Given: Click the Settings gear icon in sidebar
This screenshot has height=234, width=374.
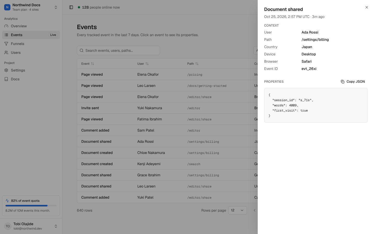Looking at the screenshot, I should pos(6,70).
